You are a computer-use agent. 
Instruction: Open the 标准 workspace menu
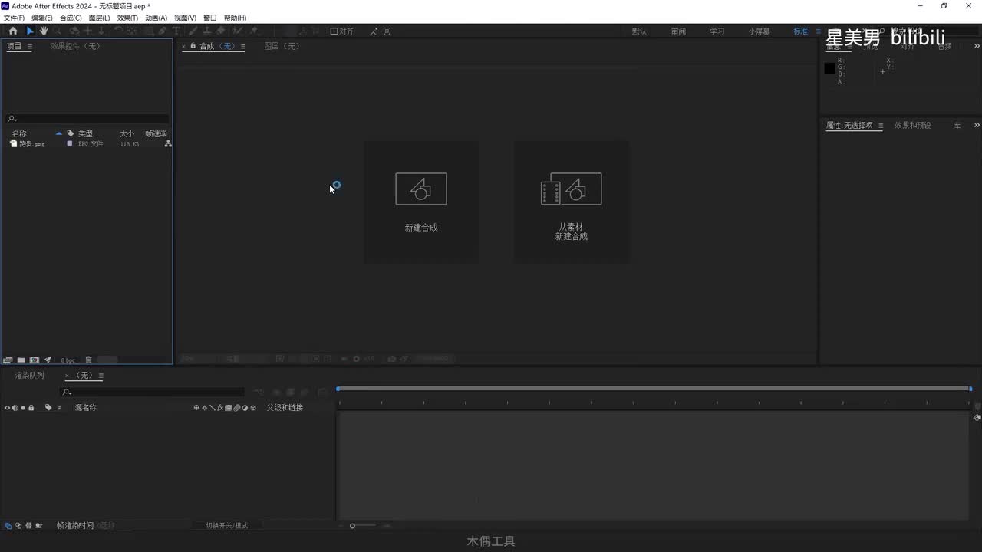pos(819,31)
